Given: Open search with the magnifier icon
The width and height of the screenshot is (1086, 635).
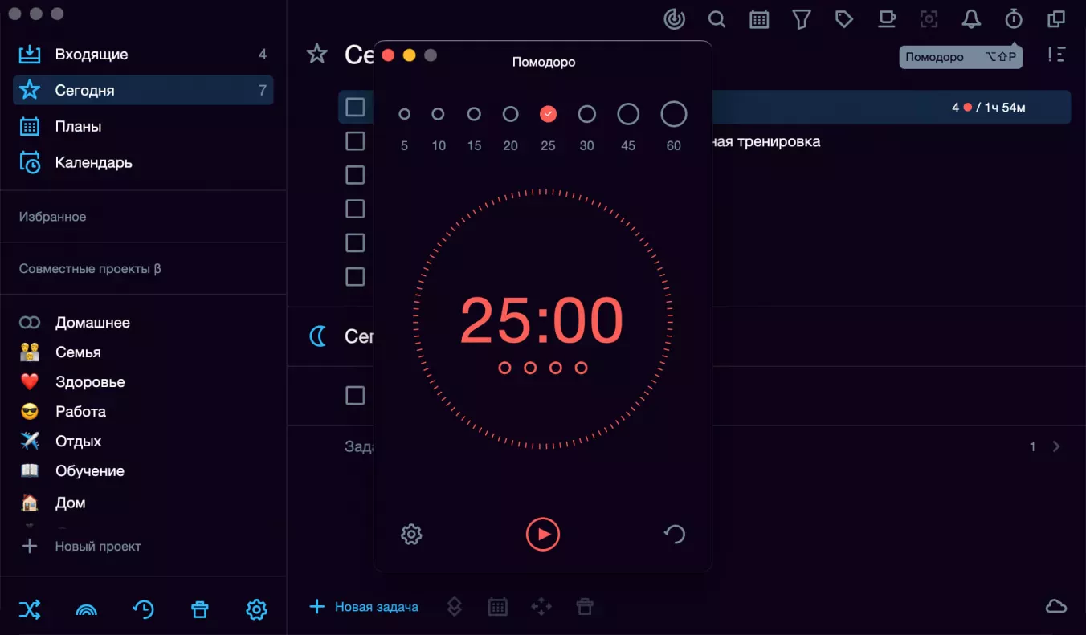Looking at the screenshot, I should (x=717, y=19).
